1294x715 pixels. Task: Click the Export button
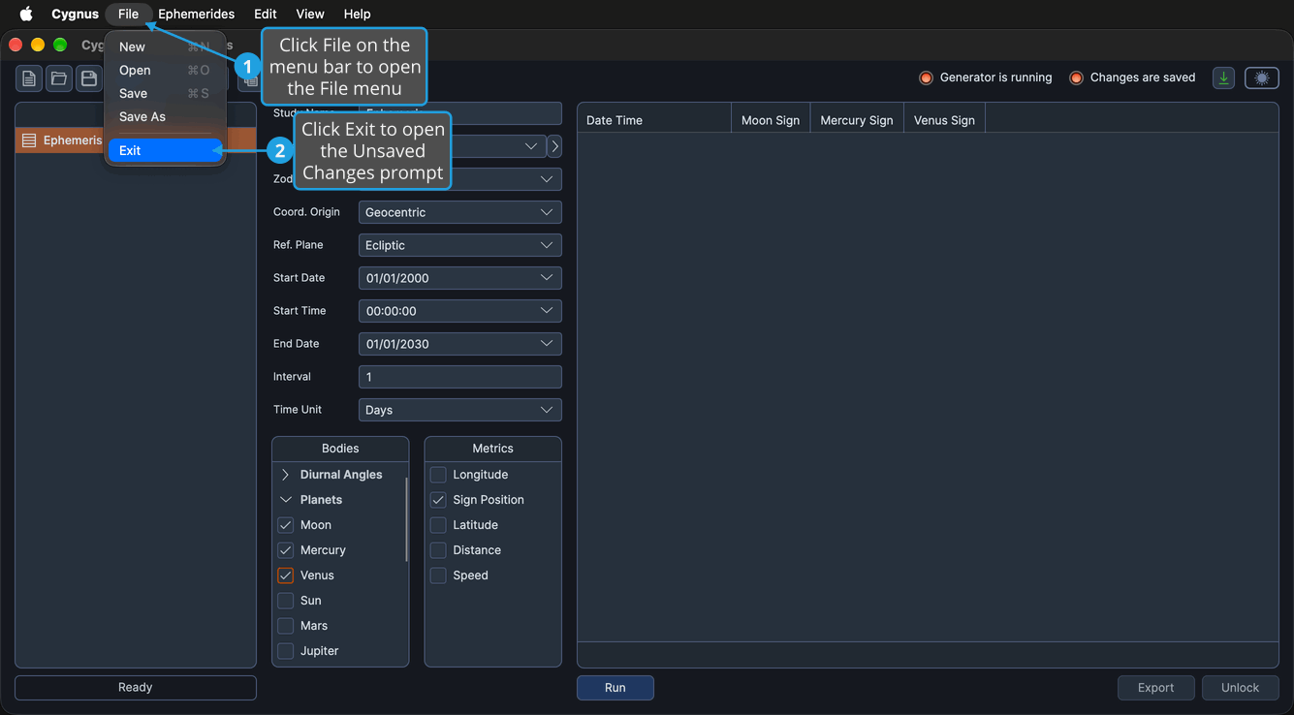(1156, 688)
